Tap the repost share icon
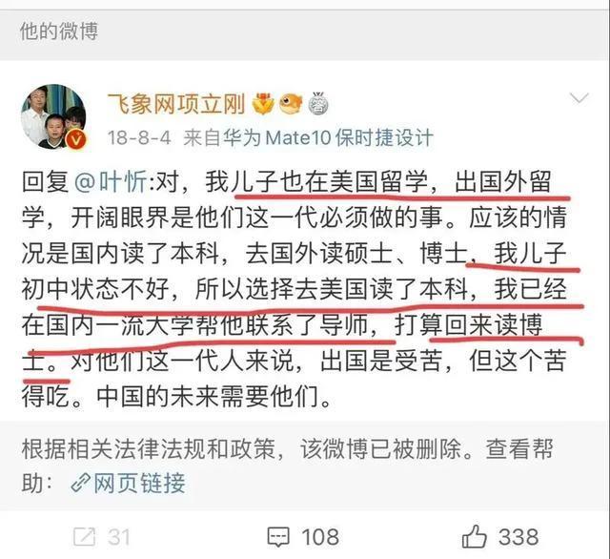This screenshot has width=610, height=559. pyautogui.click(x=85, y=537)
